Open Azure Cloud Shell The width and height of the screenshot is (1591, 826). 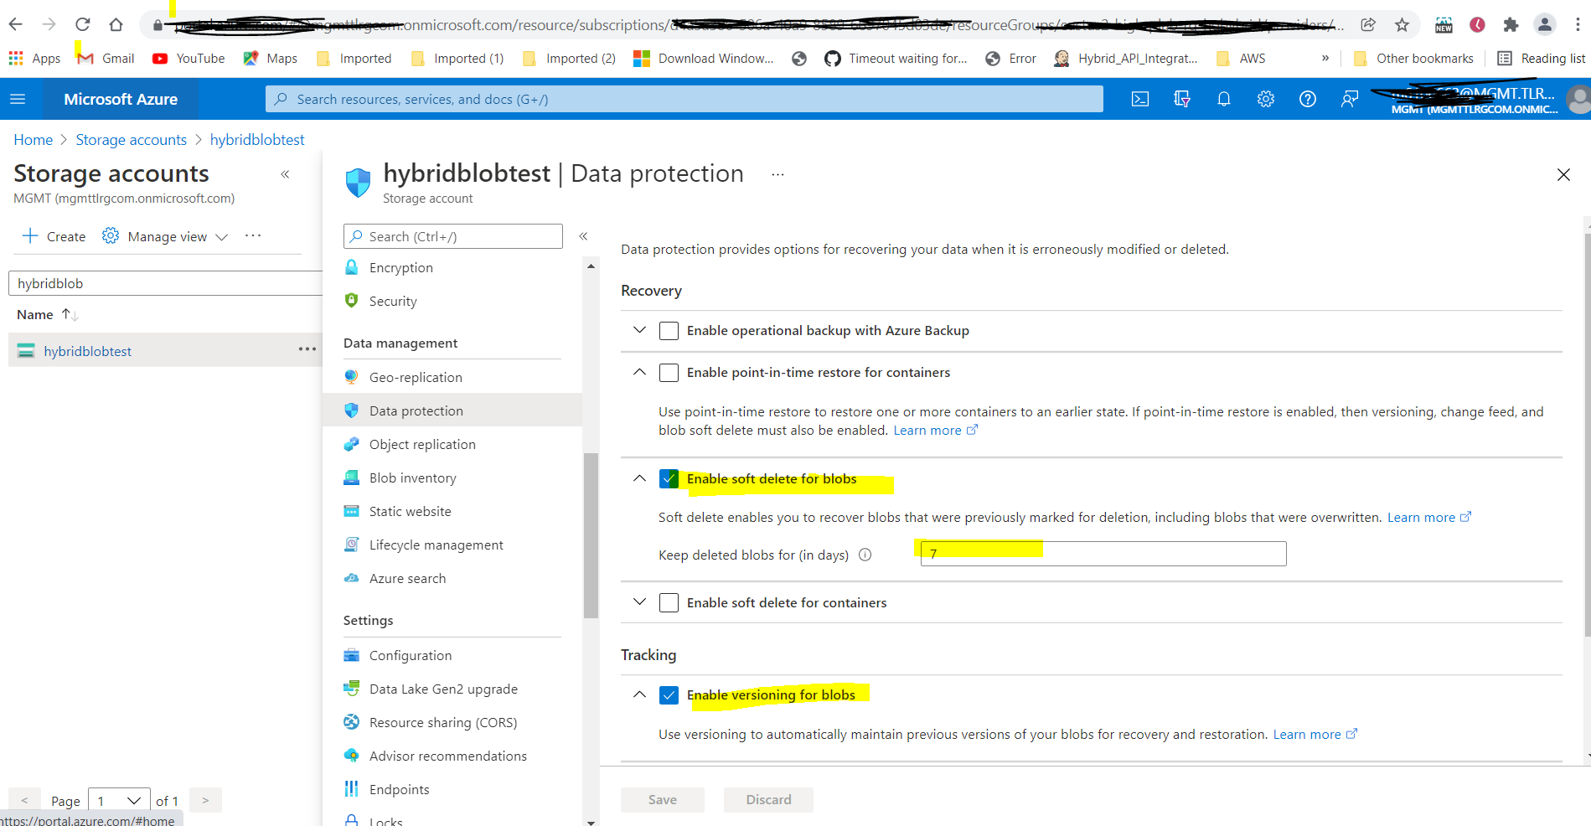coord(1139,99)
